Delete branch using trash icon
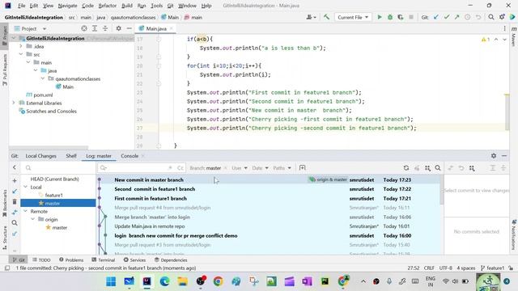Screen dimensions: 518x291 pyautogui.click(x=15, y=201)
